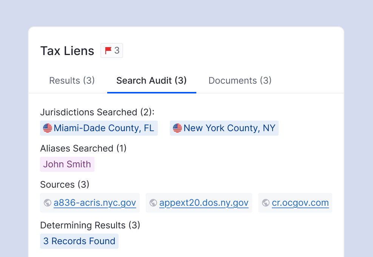The image size is (373, 257).
Task: Open the appext20.dos.ny.gov source link
Action: 204,202
